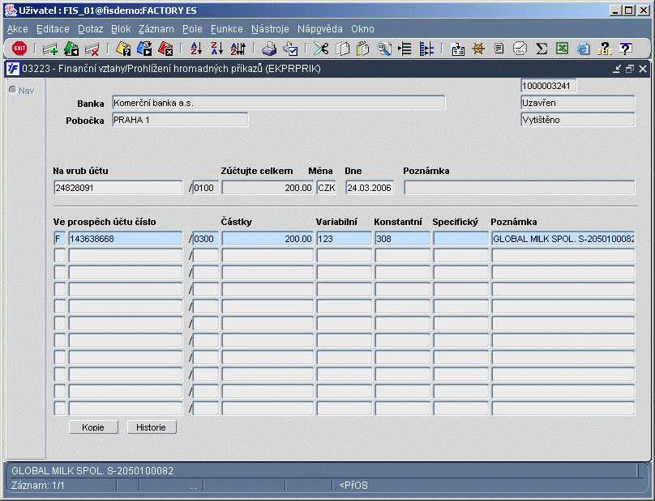Click the question mark window help icon
The width and height of the screenshot is (655, 501).
coord(625,49)
